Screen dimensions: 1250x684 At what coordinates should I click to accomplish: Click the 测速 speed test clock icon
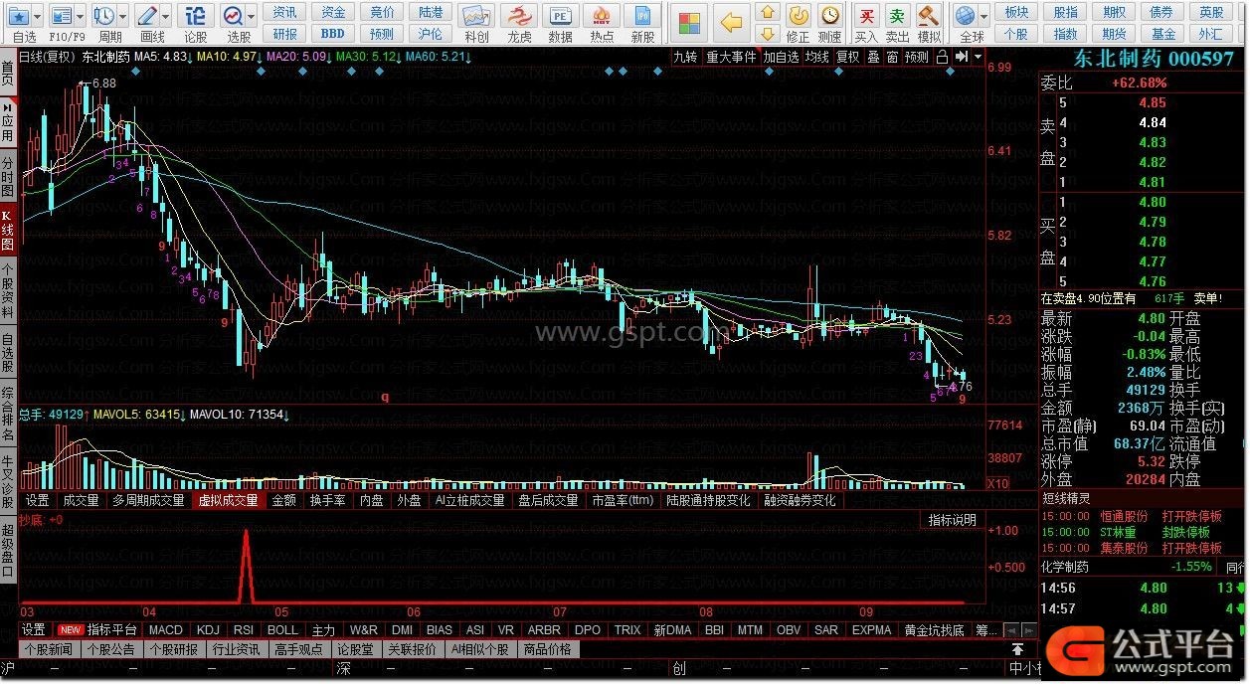tap(829, 16)
